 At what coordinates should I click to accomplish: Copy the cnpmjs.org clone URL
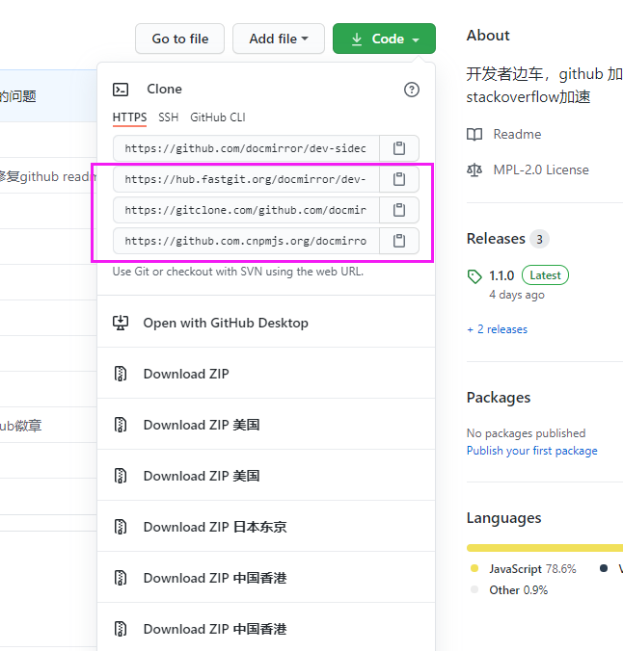[x=399, y=241]
